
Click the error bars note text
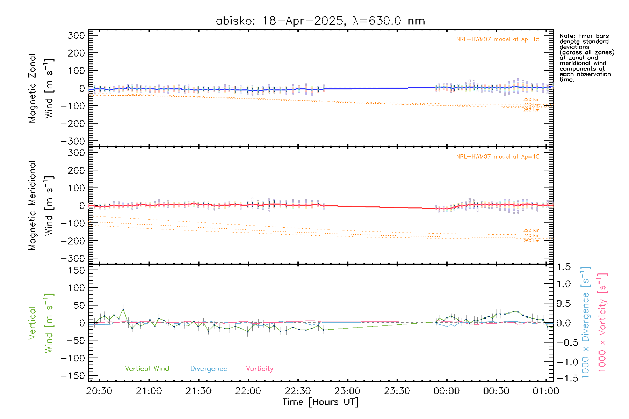586,58
